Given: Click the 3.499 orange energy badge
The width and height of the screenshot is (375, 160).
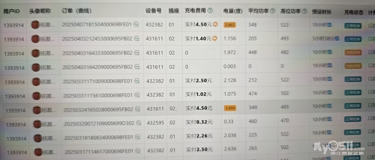Looking at the screenshot, I should pos(229,108).
